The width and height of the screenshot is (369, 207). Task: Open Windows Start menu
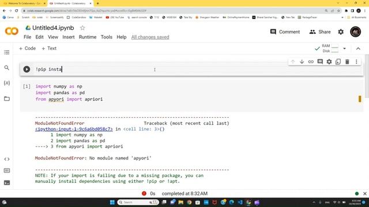112,202
